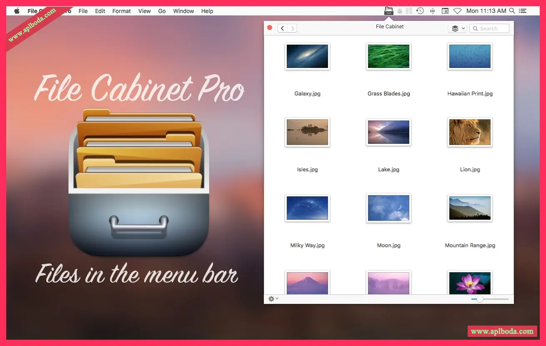
Task: Open the Format menu
Action: click(122, 11)
